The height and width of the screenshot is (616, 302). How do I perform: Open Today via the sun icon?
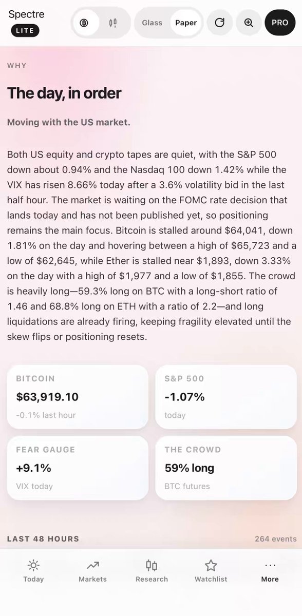click(x=33, y=571)
